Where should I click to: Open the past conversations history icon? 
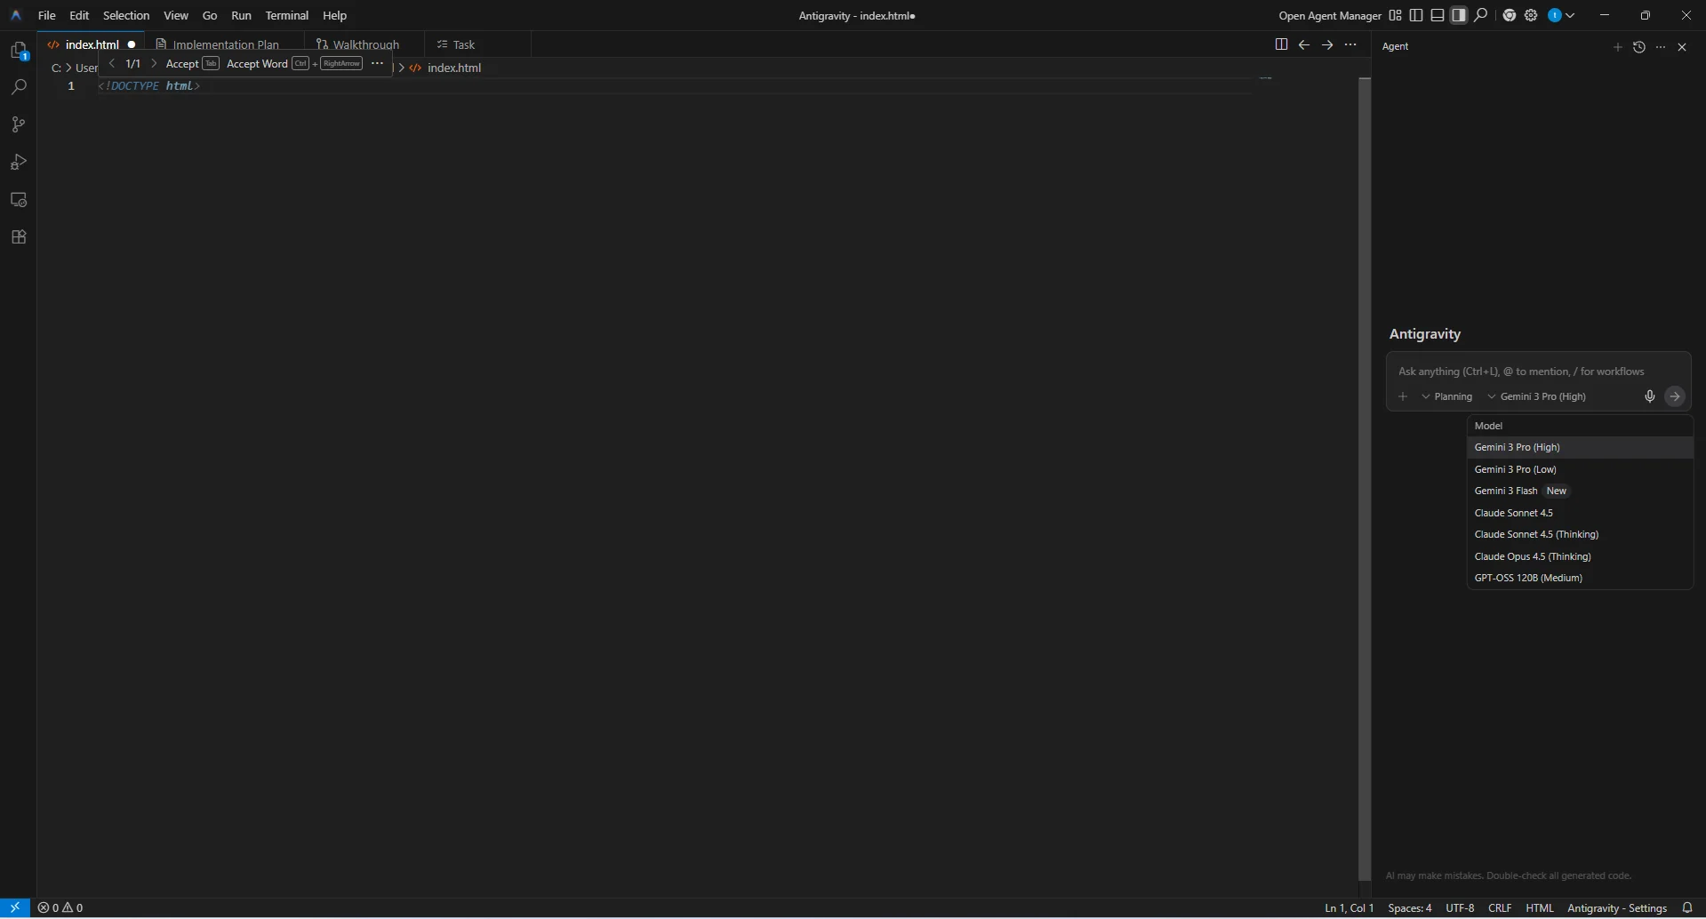point(1639,47)
